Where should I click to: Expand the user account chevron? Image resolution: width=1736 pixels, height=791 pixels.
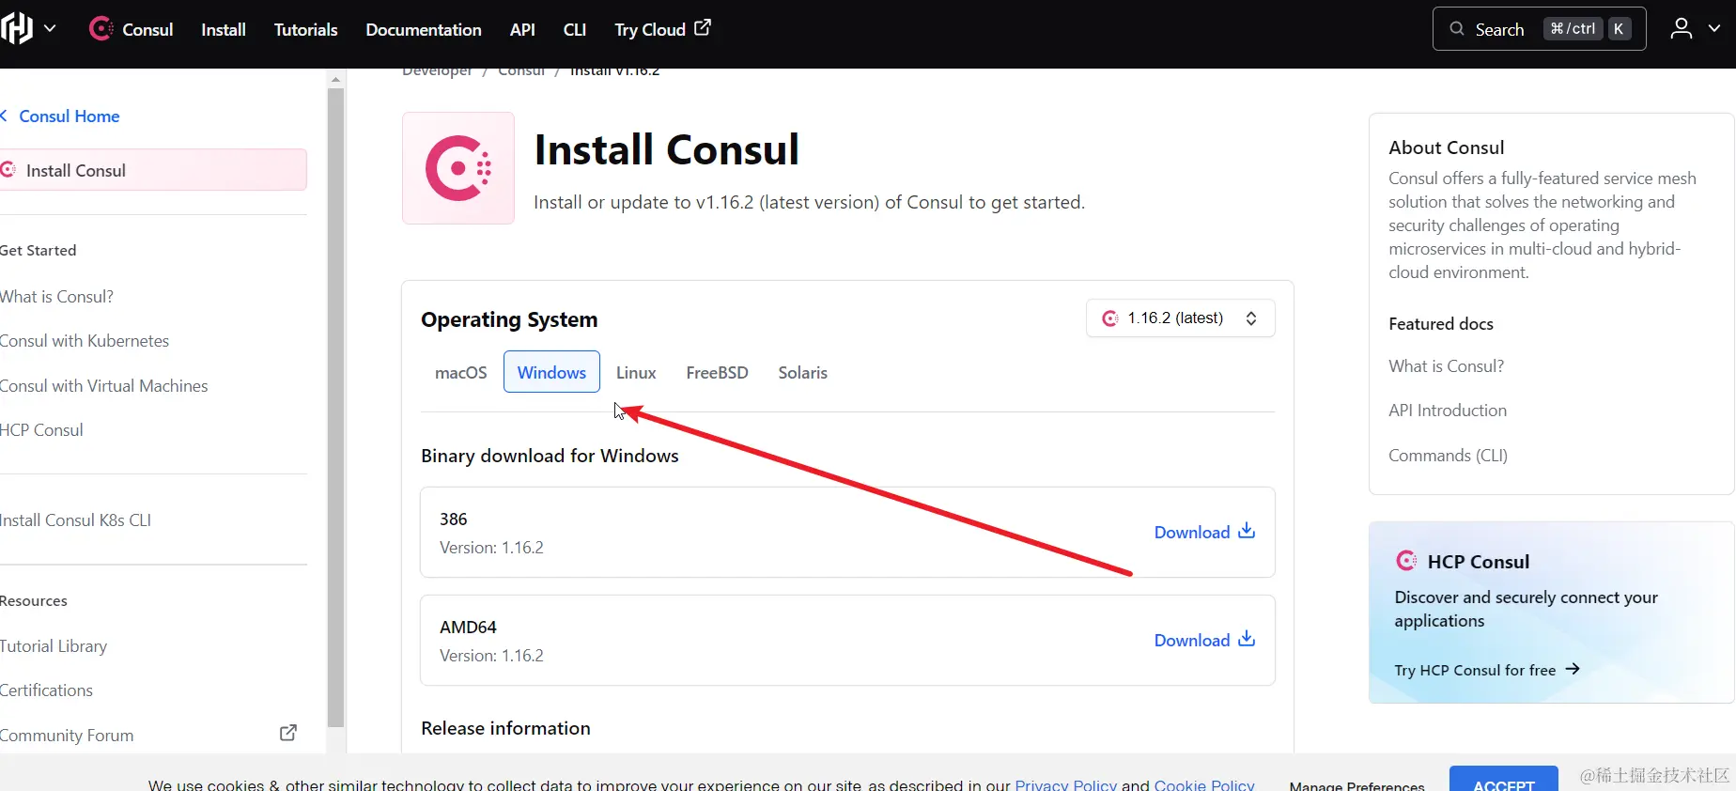point(1714,29)
